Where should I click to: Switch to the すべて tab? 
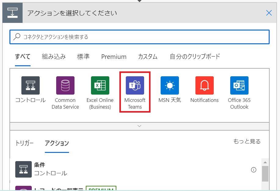(x=23, y=56)
